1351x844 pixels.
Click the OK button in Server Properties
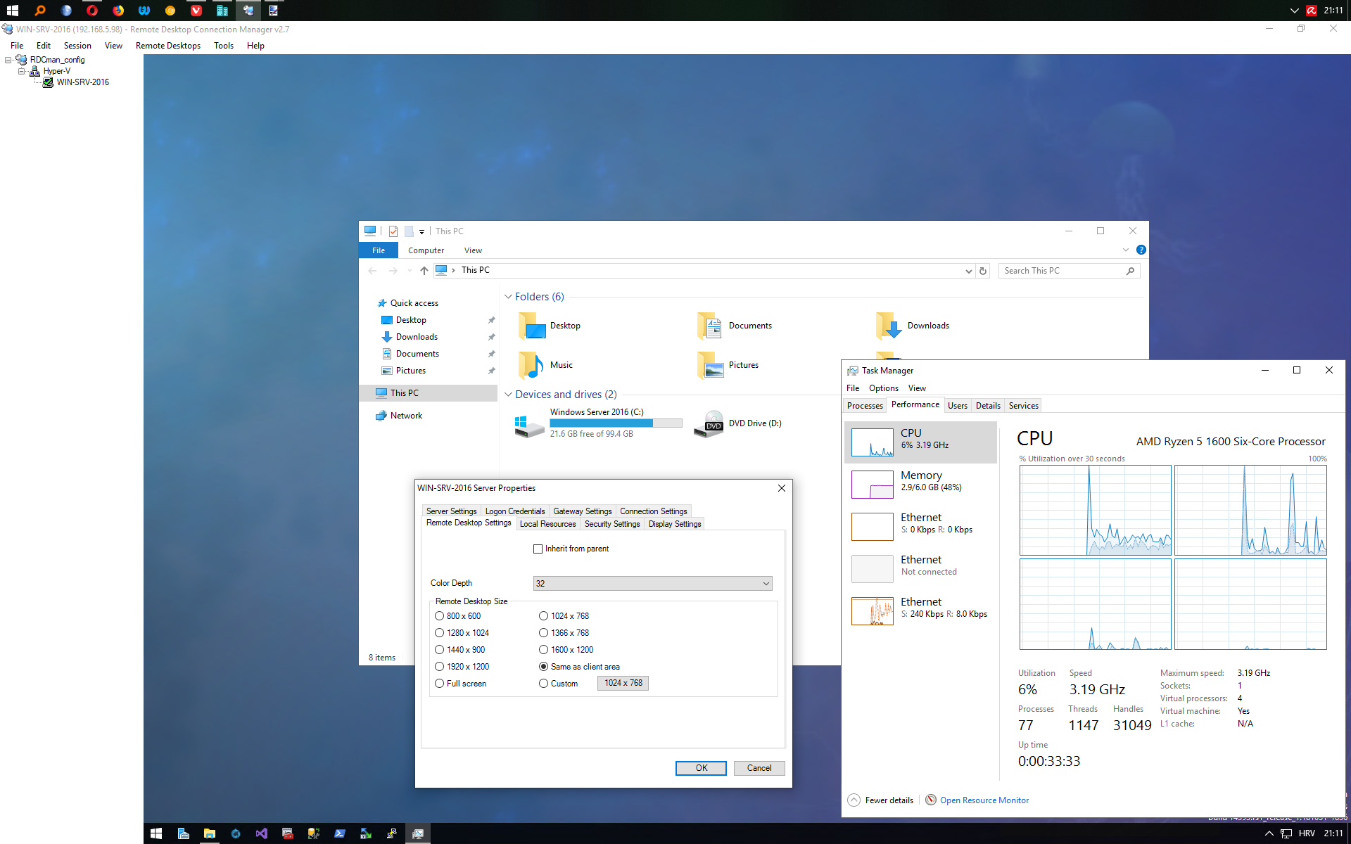[x=700, y=768]
